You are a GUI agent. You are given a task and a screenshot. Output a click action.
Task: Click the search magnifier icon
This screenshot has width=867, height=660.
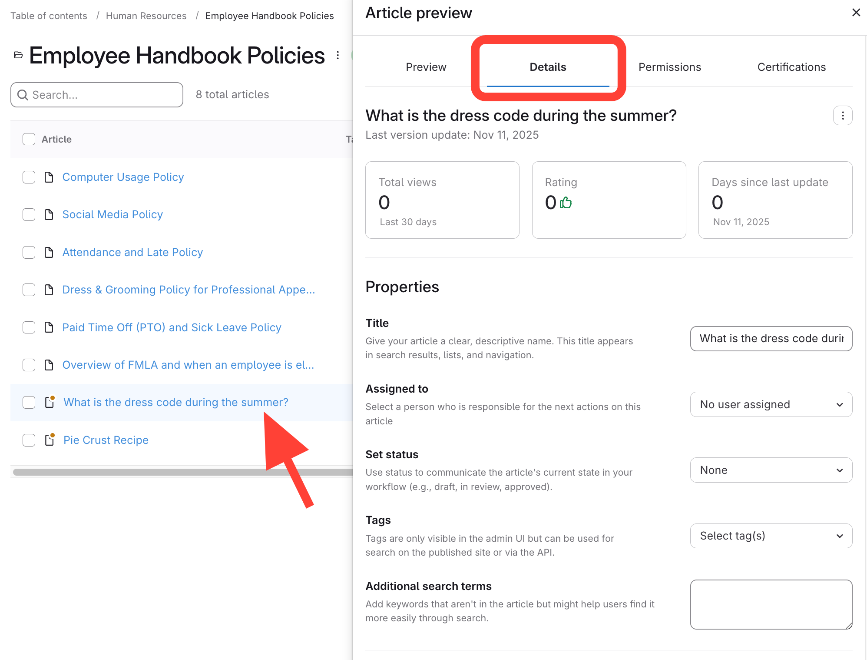pos(23,95)
